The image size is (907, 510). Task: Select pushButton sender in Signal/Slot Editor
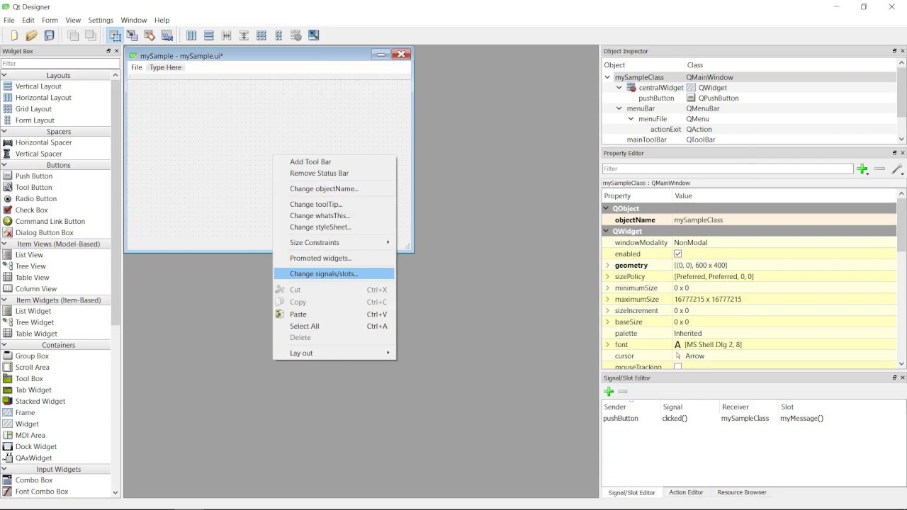click(x=621, y=418)
